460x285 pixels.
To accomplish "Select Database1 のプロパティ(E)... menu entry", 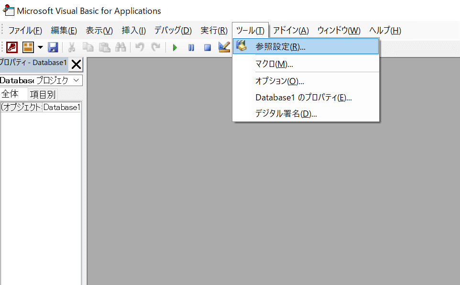I will [306, 97].
